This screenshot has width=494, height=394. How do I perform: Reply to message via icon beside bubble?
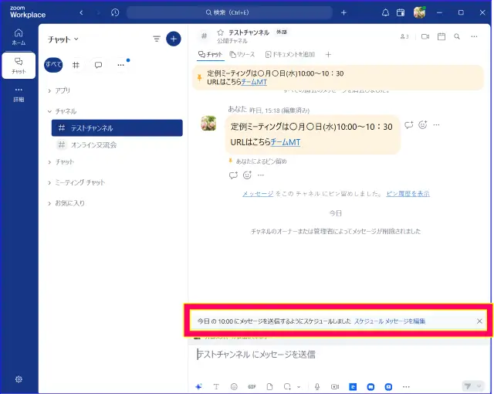[408, 125]
